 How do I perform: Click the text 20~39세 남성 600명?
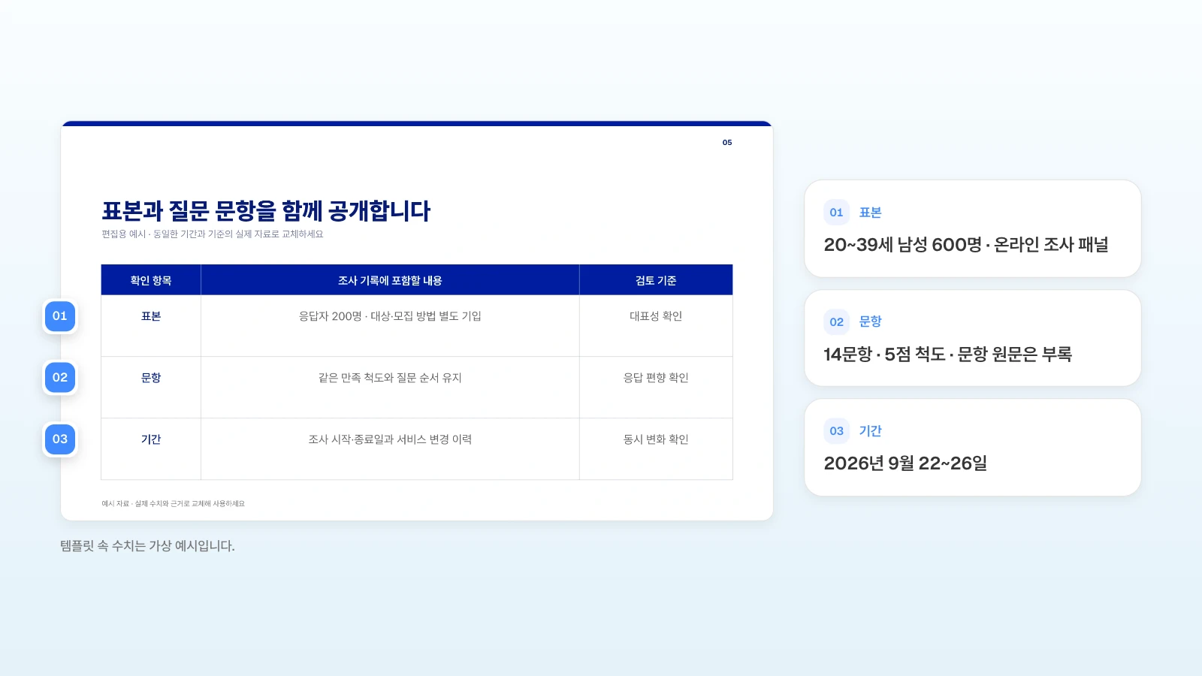point(903,245)
